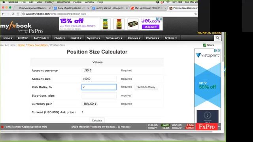
Task: Switch to Risk Management Revisited tab
Action: tap(33, 8)
